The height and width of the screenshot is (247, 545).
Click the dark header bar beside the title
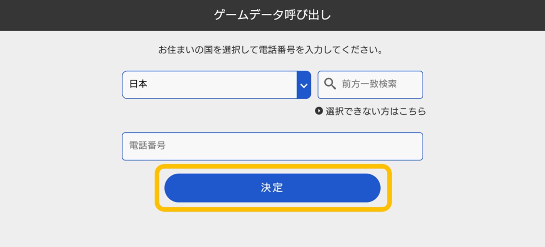[x=100, y=15]
